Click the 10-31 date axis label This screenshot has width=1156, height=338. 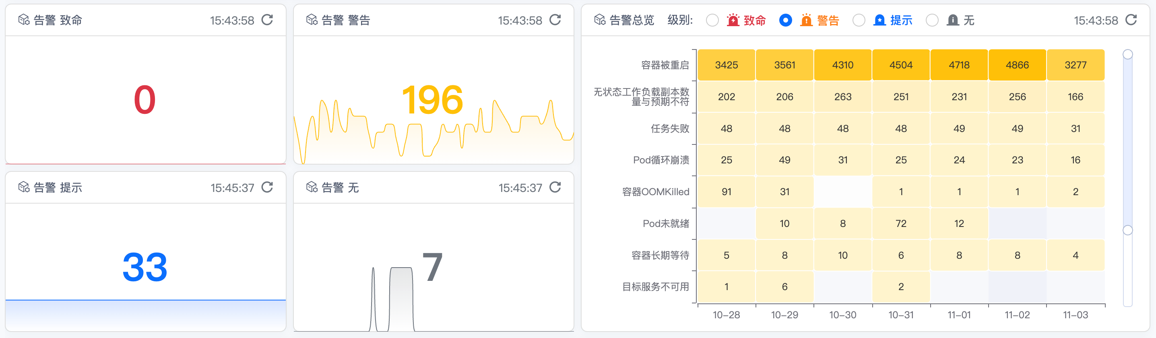901,315
